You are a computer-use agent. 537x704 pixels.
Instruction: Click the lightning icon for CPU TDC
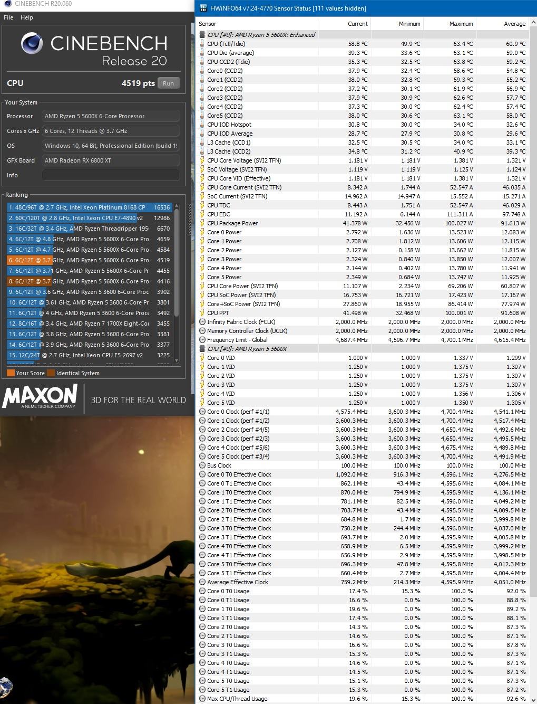pyautogui.click(x=202, y=205)
